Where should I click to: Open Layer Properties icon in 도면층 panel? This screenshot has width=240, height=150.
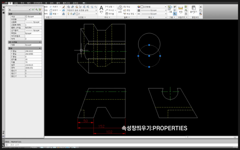tap(68, 7)
